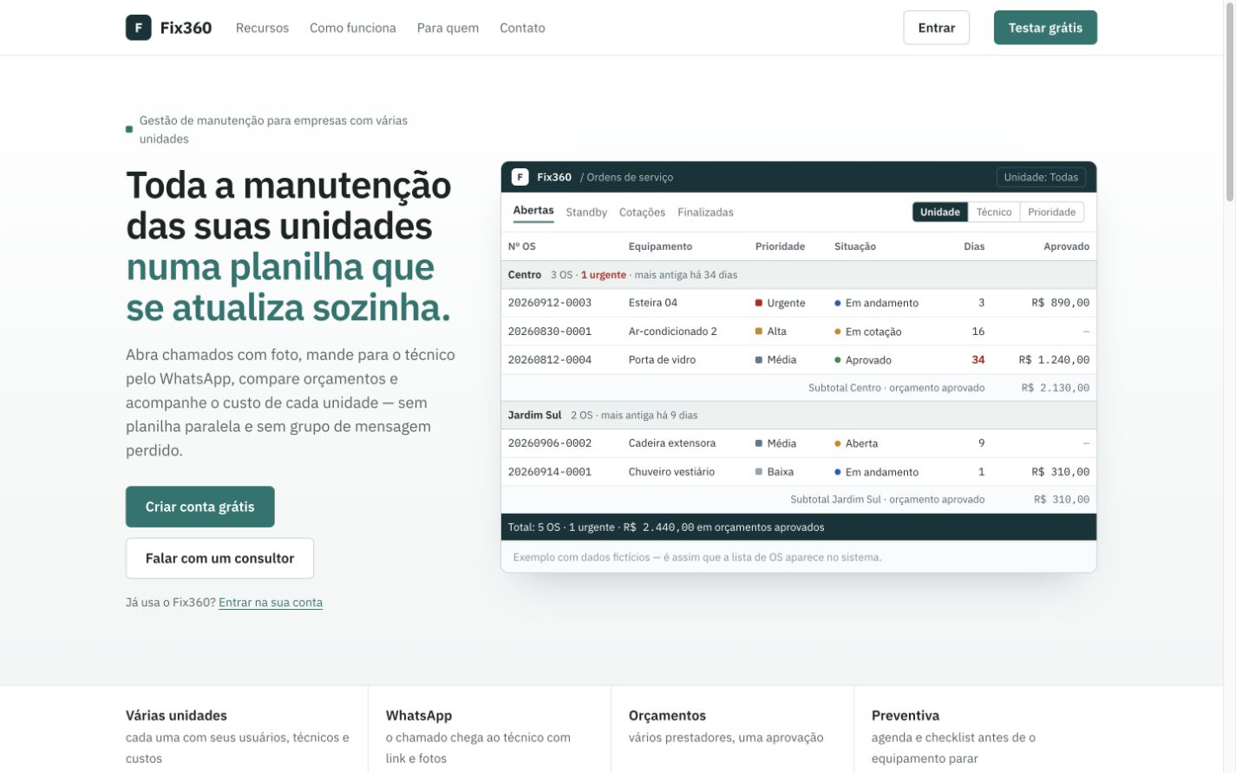Switch to the Standby tab
Screen dimensions: 1236x773
tap(586, 212)
